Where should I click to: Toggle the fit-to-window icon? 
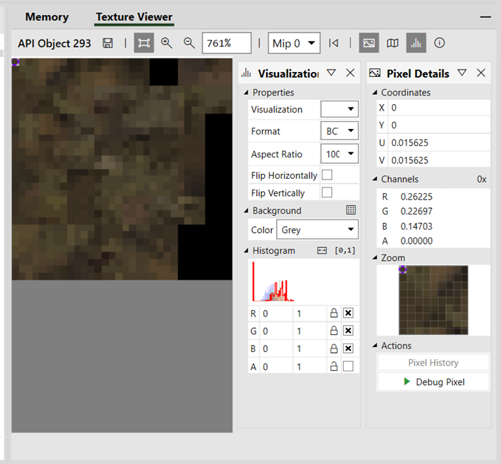tap(144, 43)
